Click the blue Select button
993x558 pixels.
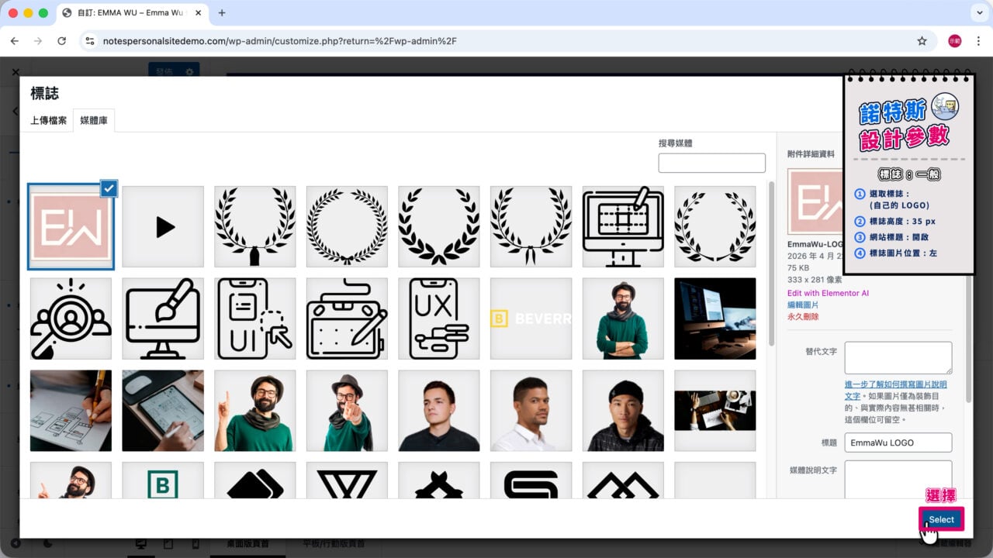pyautogui.click(x=941, y=519)
